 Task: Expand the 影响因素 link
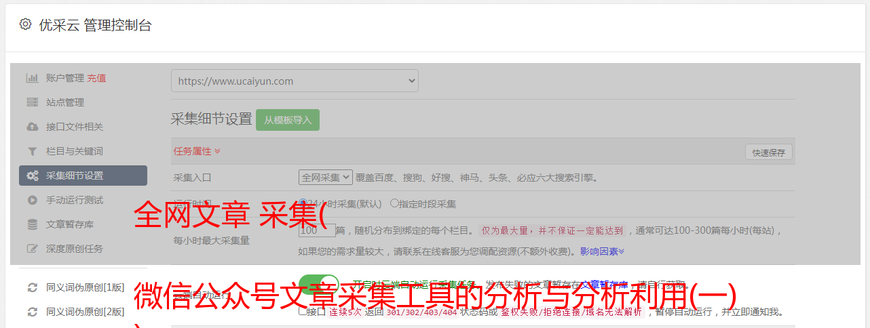click(602, 251)
